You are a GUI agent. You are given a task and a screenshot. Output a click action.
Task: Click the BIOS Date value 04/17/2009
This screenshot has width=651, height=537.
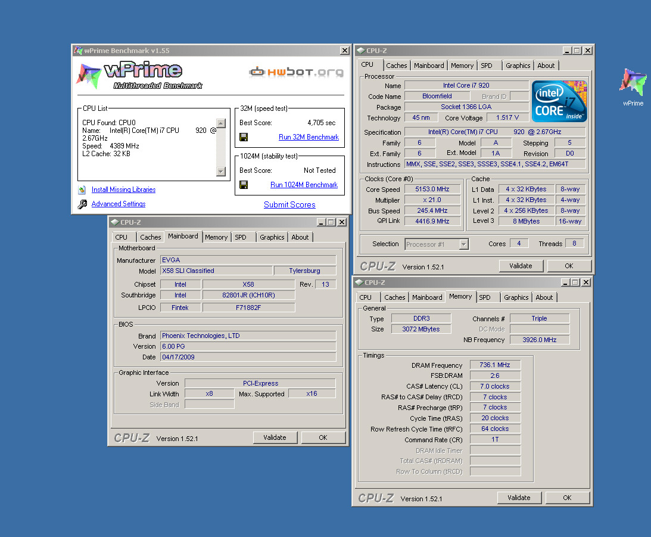(x=248, y=357)
